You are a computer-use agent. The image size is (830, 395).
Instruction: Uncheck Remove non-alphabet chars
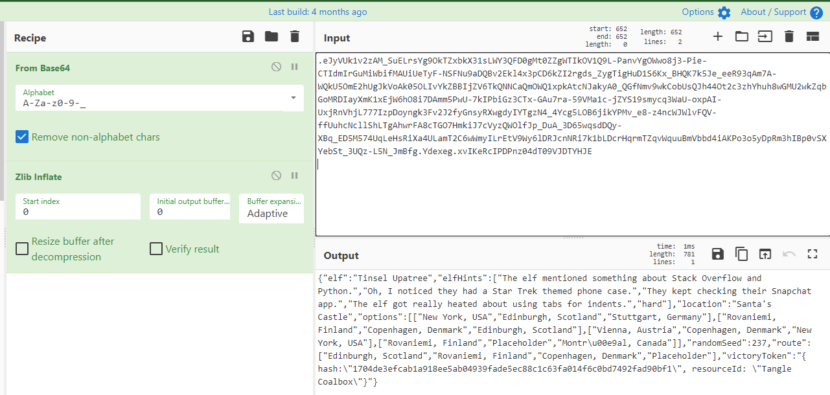pos(23,137)
